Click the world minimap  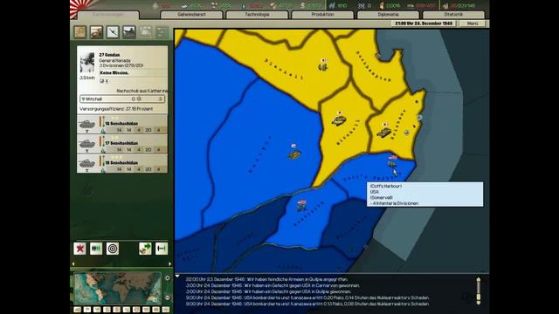[118, 288]
